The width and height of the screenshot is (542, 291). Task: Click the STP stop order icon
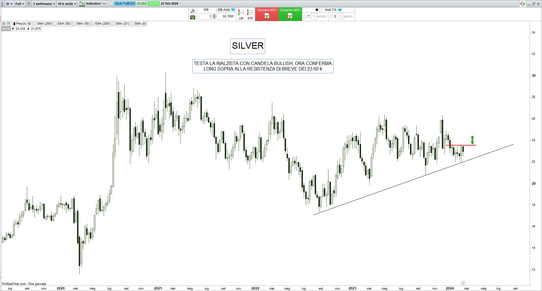pos(250,14)
